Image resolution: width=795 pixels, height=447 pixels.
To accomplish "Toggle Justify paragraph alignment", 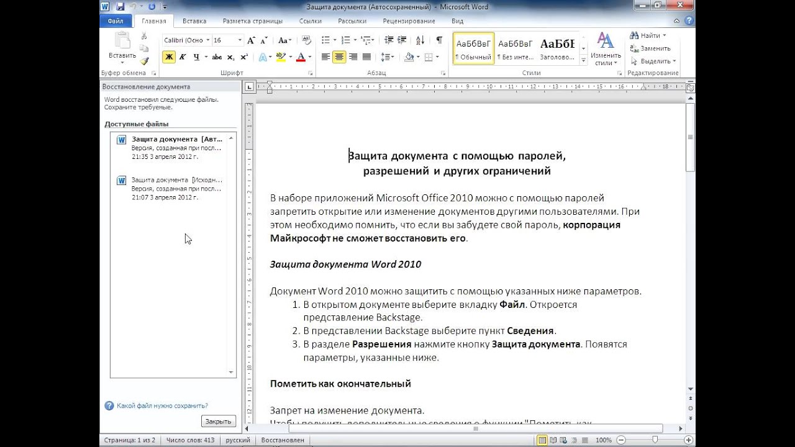I will click(366, 57).
